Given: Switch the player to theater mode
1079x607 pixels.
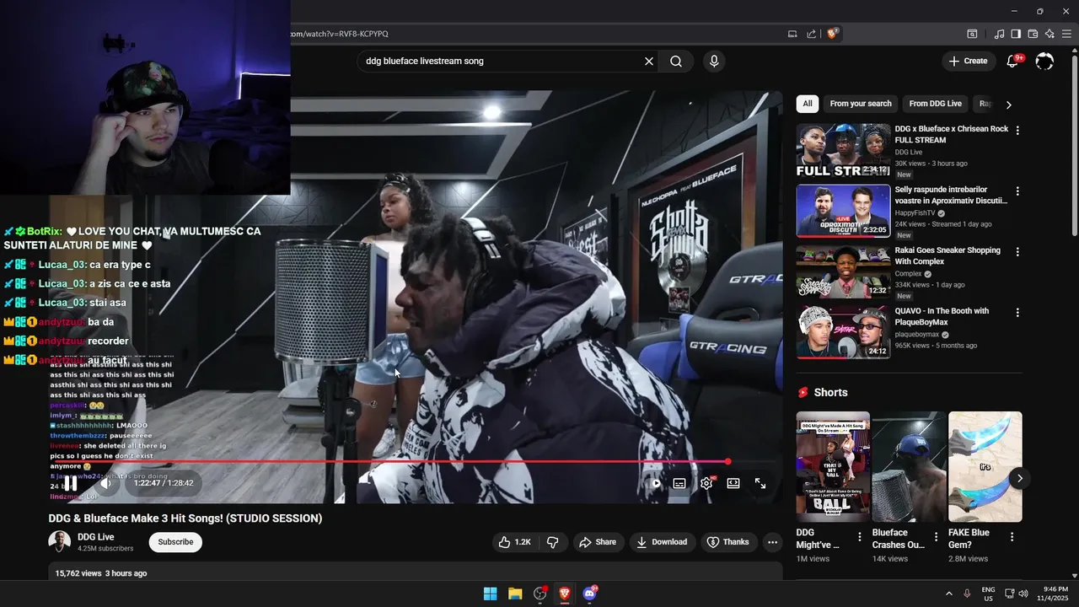Looking at the screenshot, I should pos(733,483).
